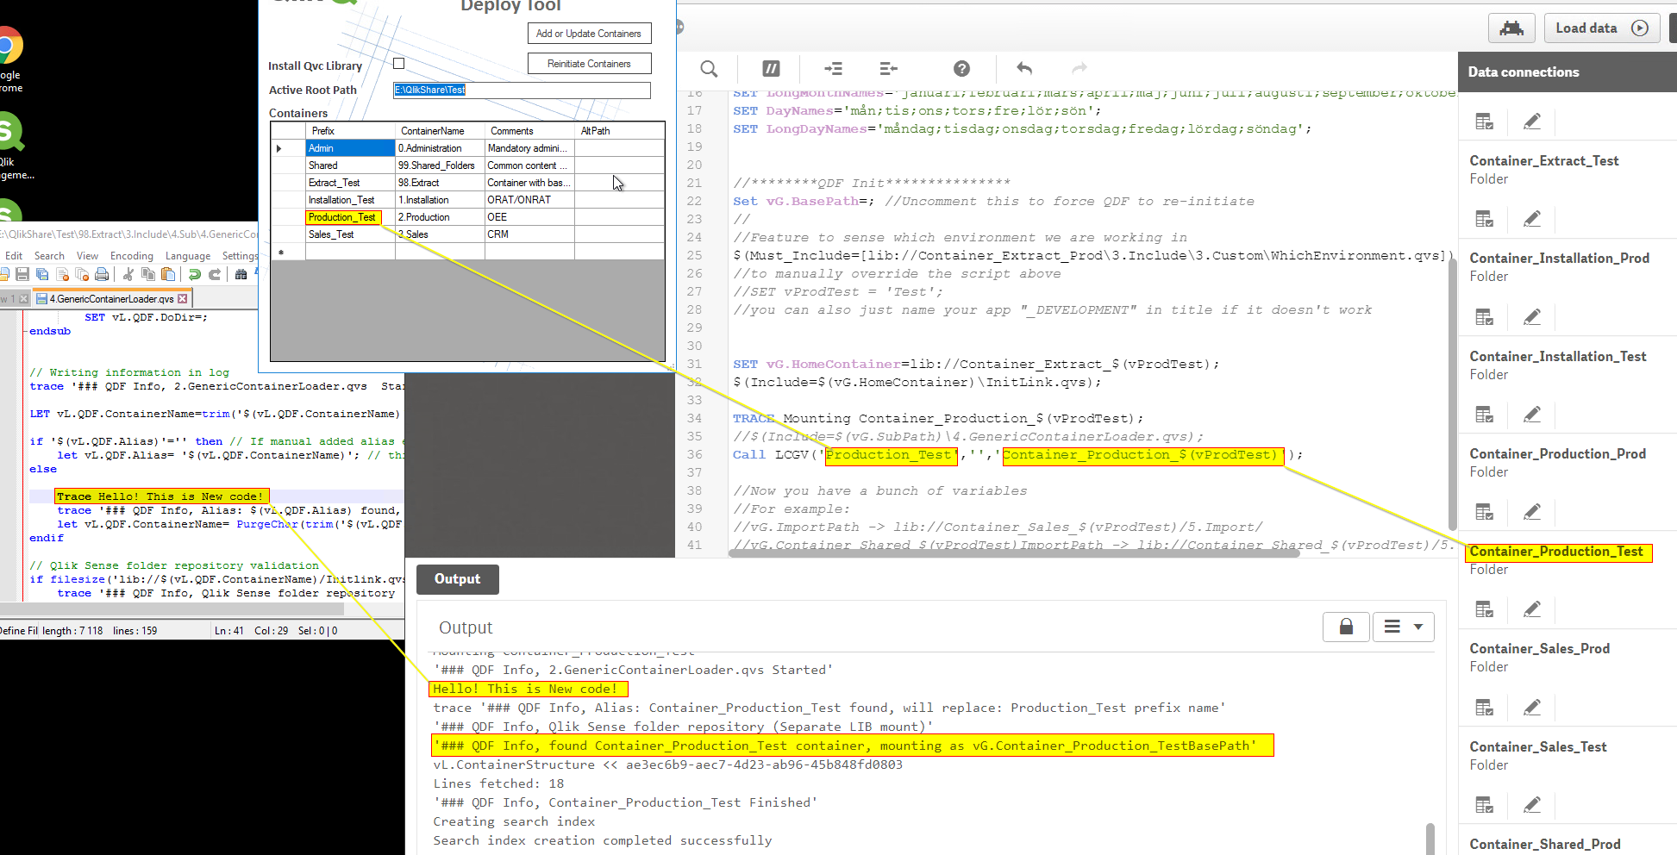
Task: Enable the Install Qvc Library checkbox
Action: 398,64
